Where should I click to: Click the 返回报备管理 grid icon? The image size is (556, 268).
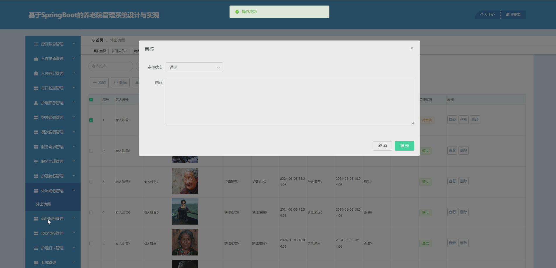point(36,218)
